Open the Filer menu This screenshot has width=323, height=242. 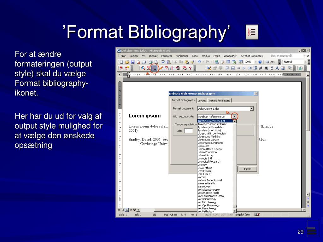click(x=123, y=56)
